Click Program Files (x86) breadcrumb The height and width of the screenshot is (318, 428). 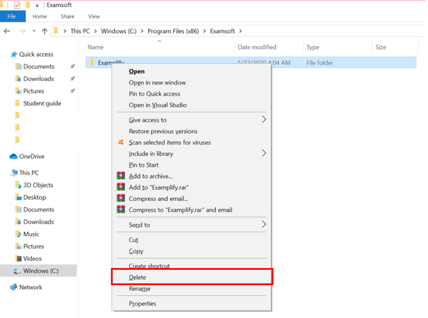[x=173, y=31]
